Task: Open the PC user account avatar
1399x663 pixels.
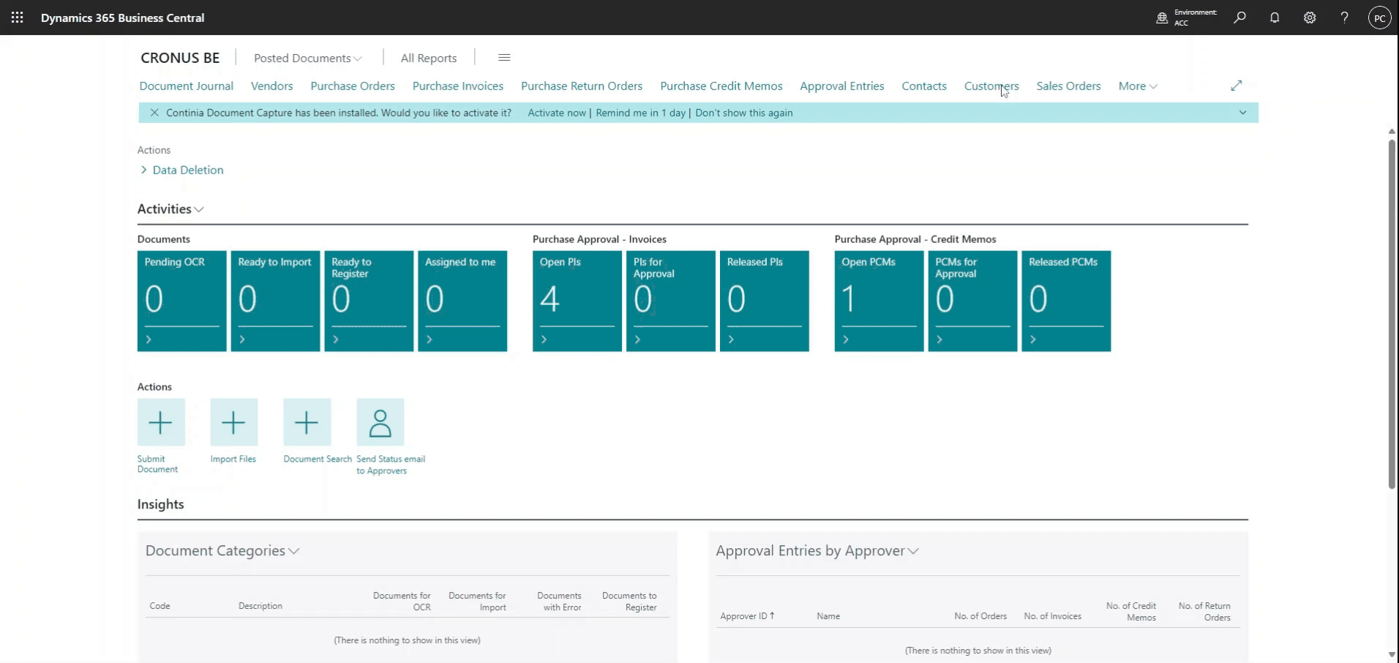Action: pos(1380,18)
